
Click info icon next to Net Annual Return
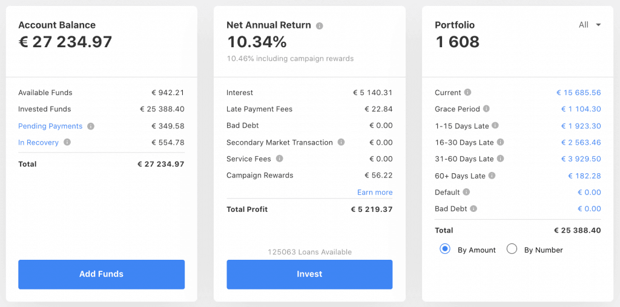(x=320, y=26)
